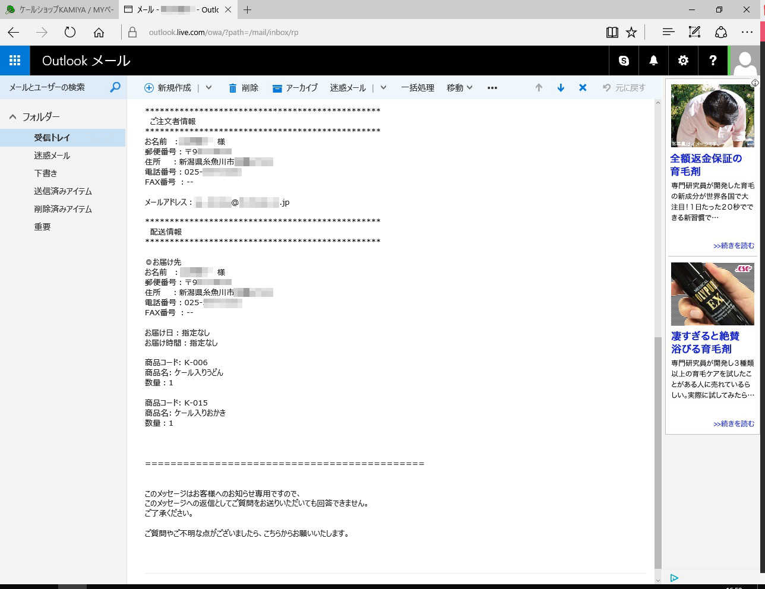Go to next message with down arrow
Viewport: 765px width, 589px height.
click(561, 88)
